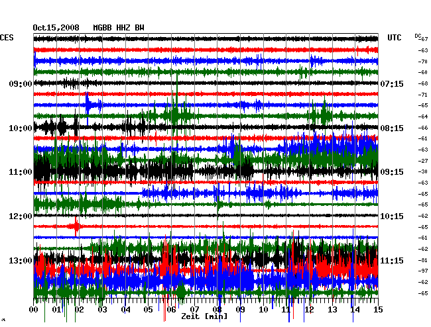Click the DC value "-81"

423,260
